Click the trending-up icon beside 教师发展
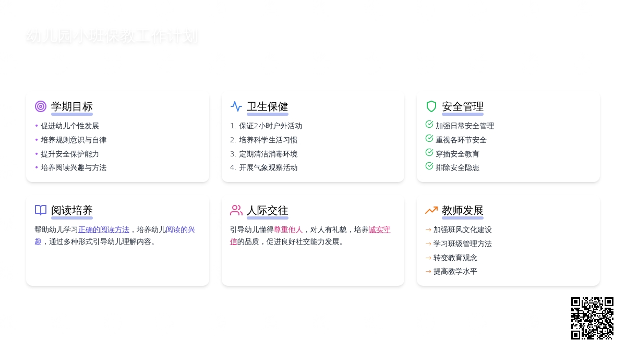626x352 pixels. (x=431, y=210)
